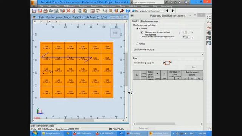Image resolution: width=242 pixels, height=136 pixels.
Task: Select the Bending tab
Action: tap(135, 21)
